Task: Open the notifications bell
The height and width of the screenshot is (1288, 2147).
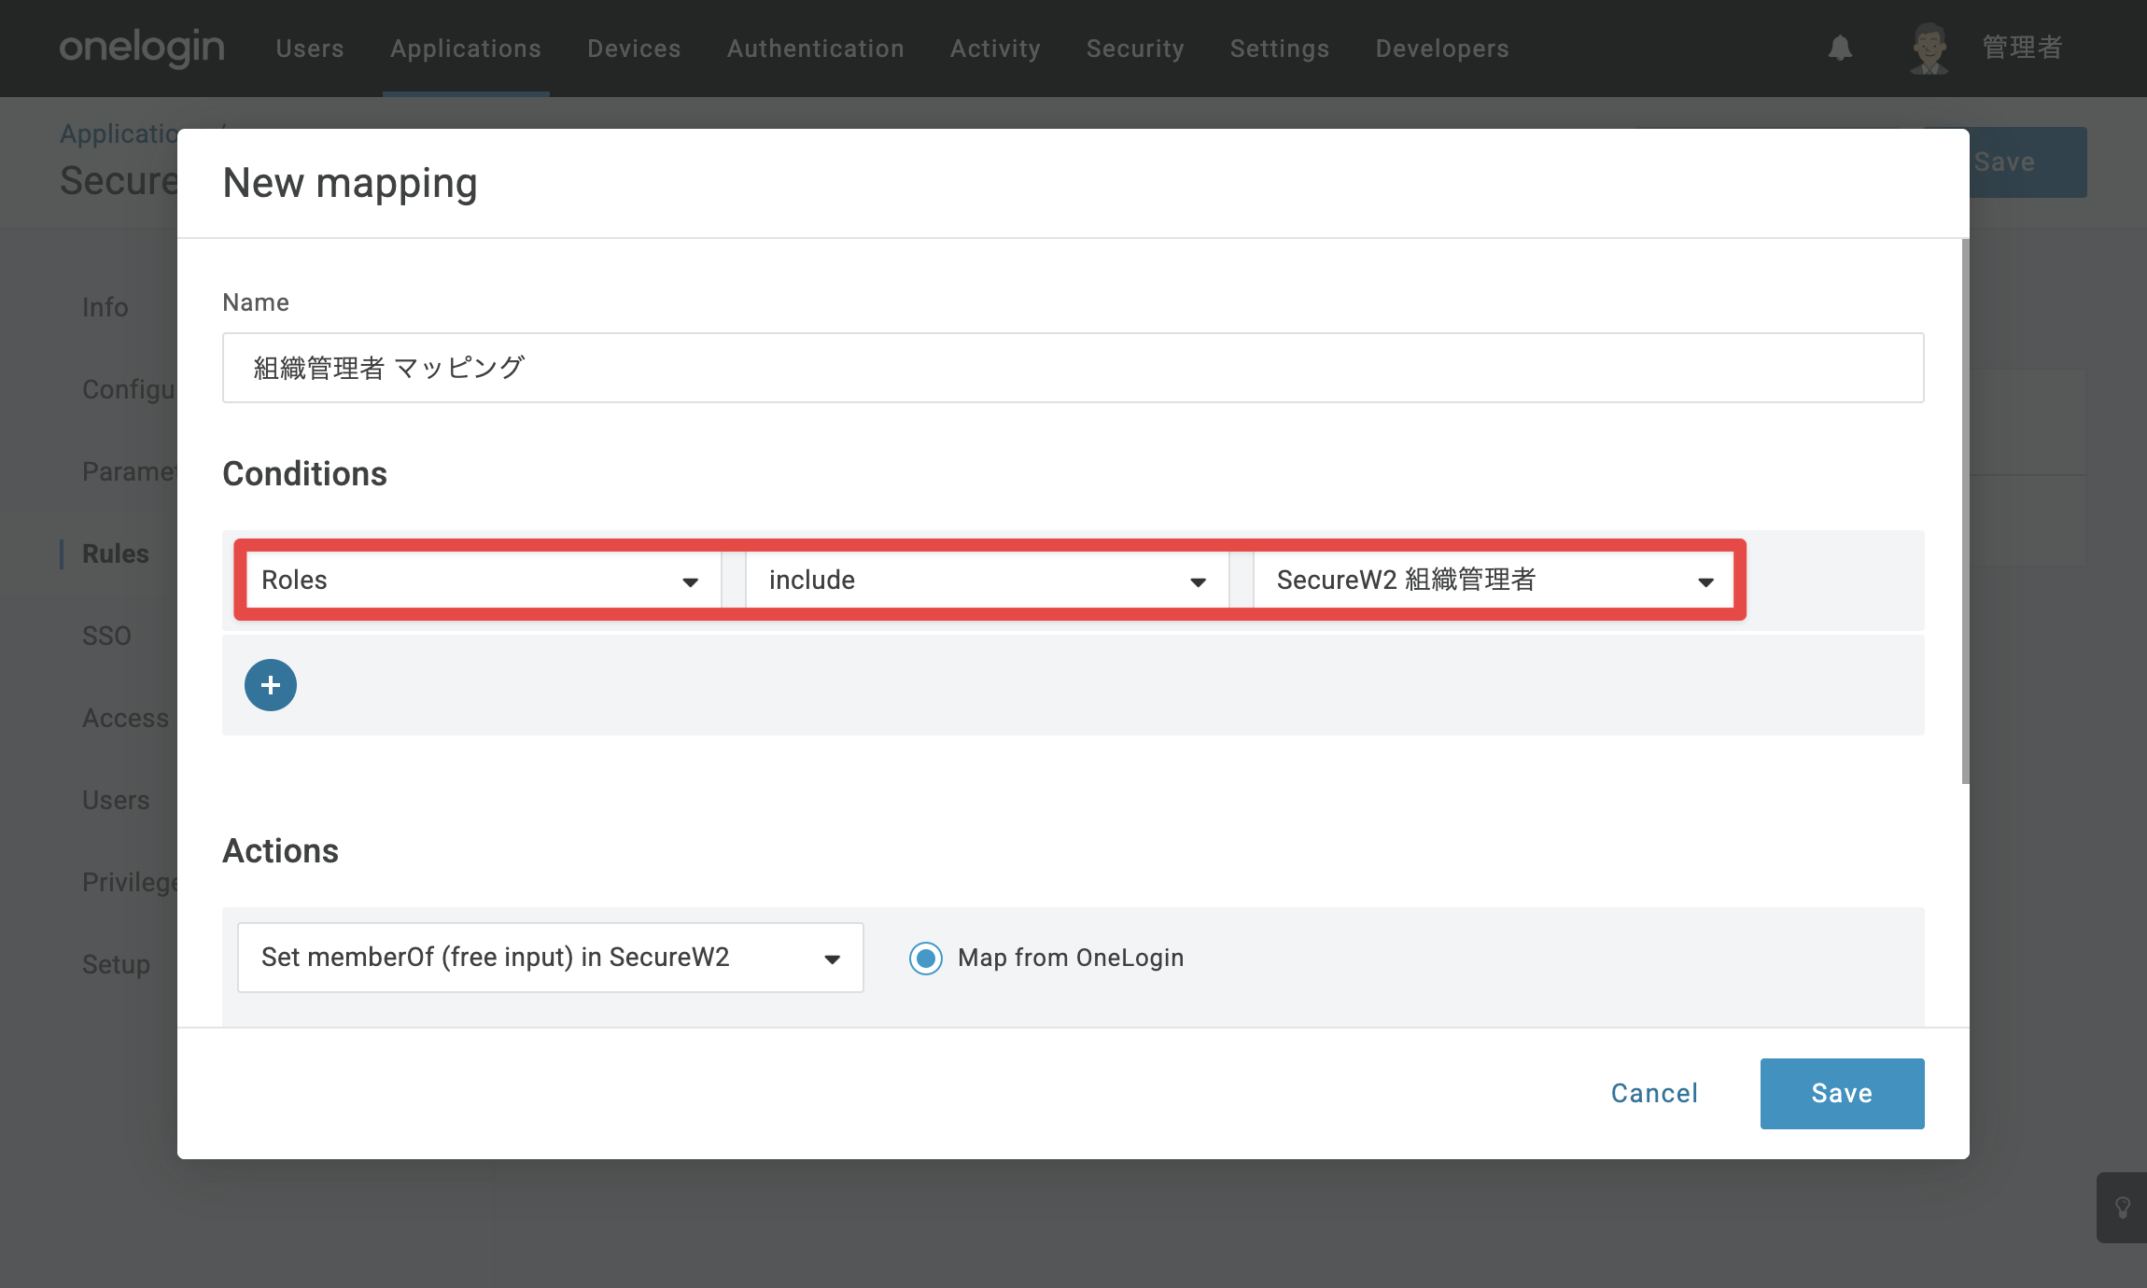Action: [x=1840, y=48]
